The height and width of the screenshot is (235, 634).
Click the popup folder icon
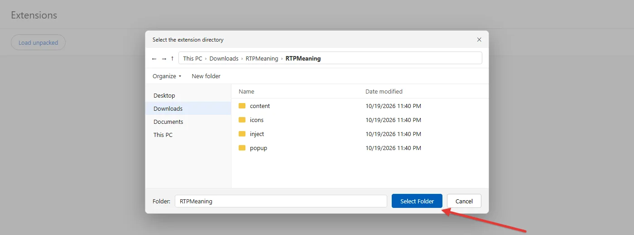click(242, 148)
